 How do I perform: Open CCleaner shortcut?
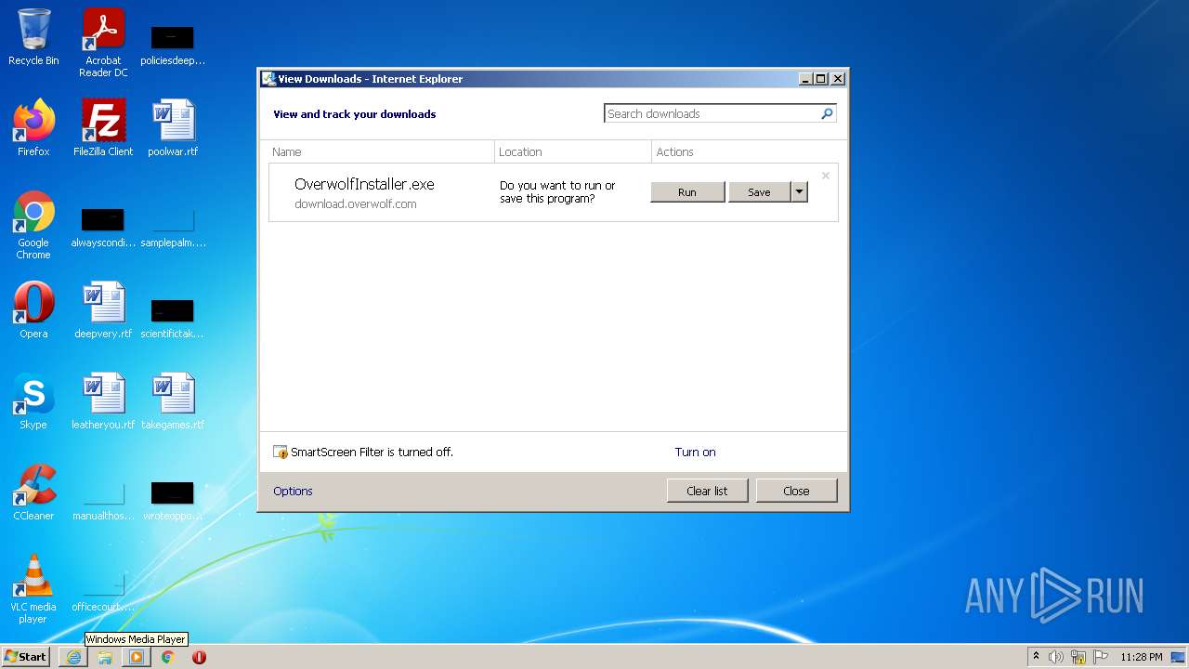33,492
